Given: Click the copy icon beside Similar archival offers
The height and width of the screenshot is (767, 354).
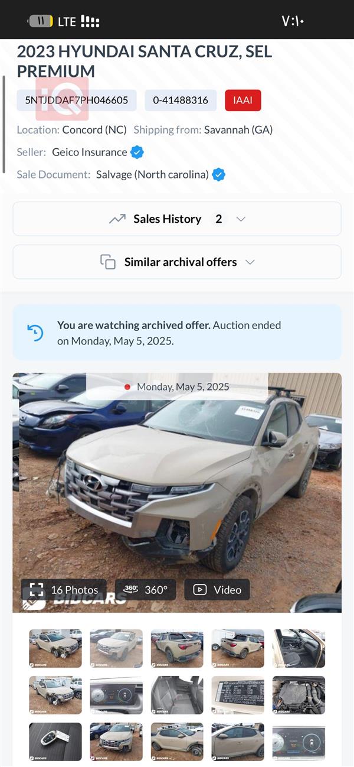Looking at the screenshot, I should (x=108, y=261).
